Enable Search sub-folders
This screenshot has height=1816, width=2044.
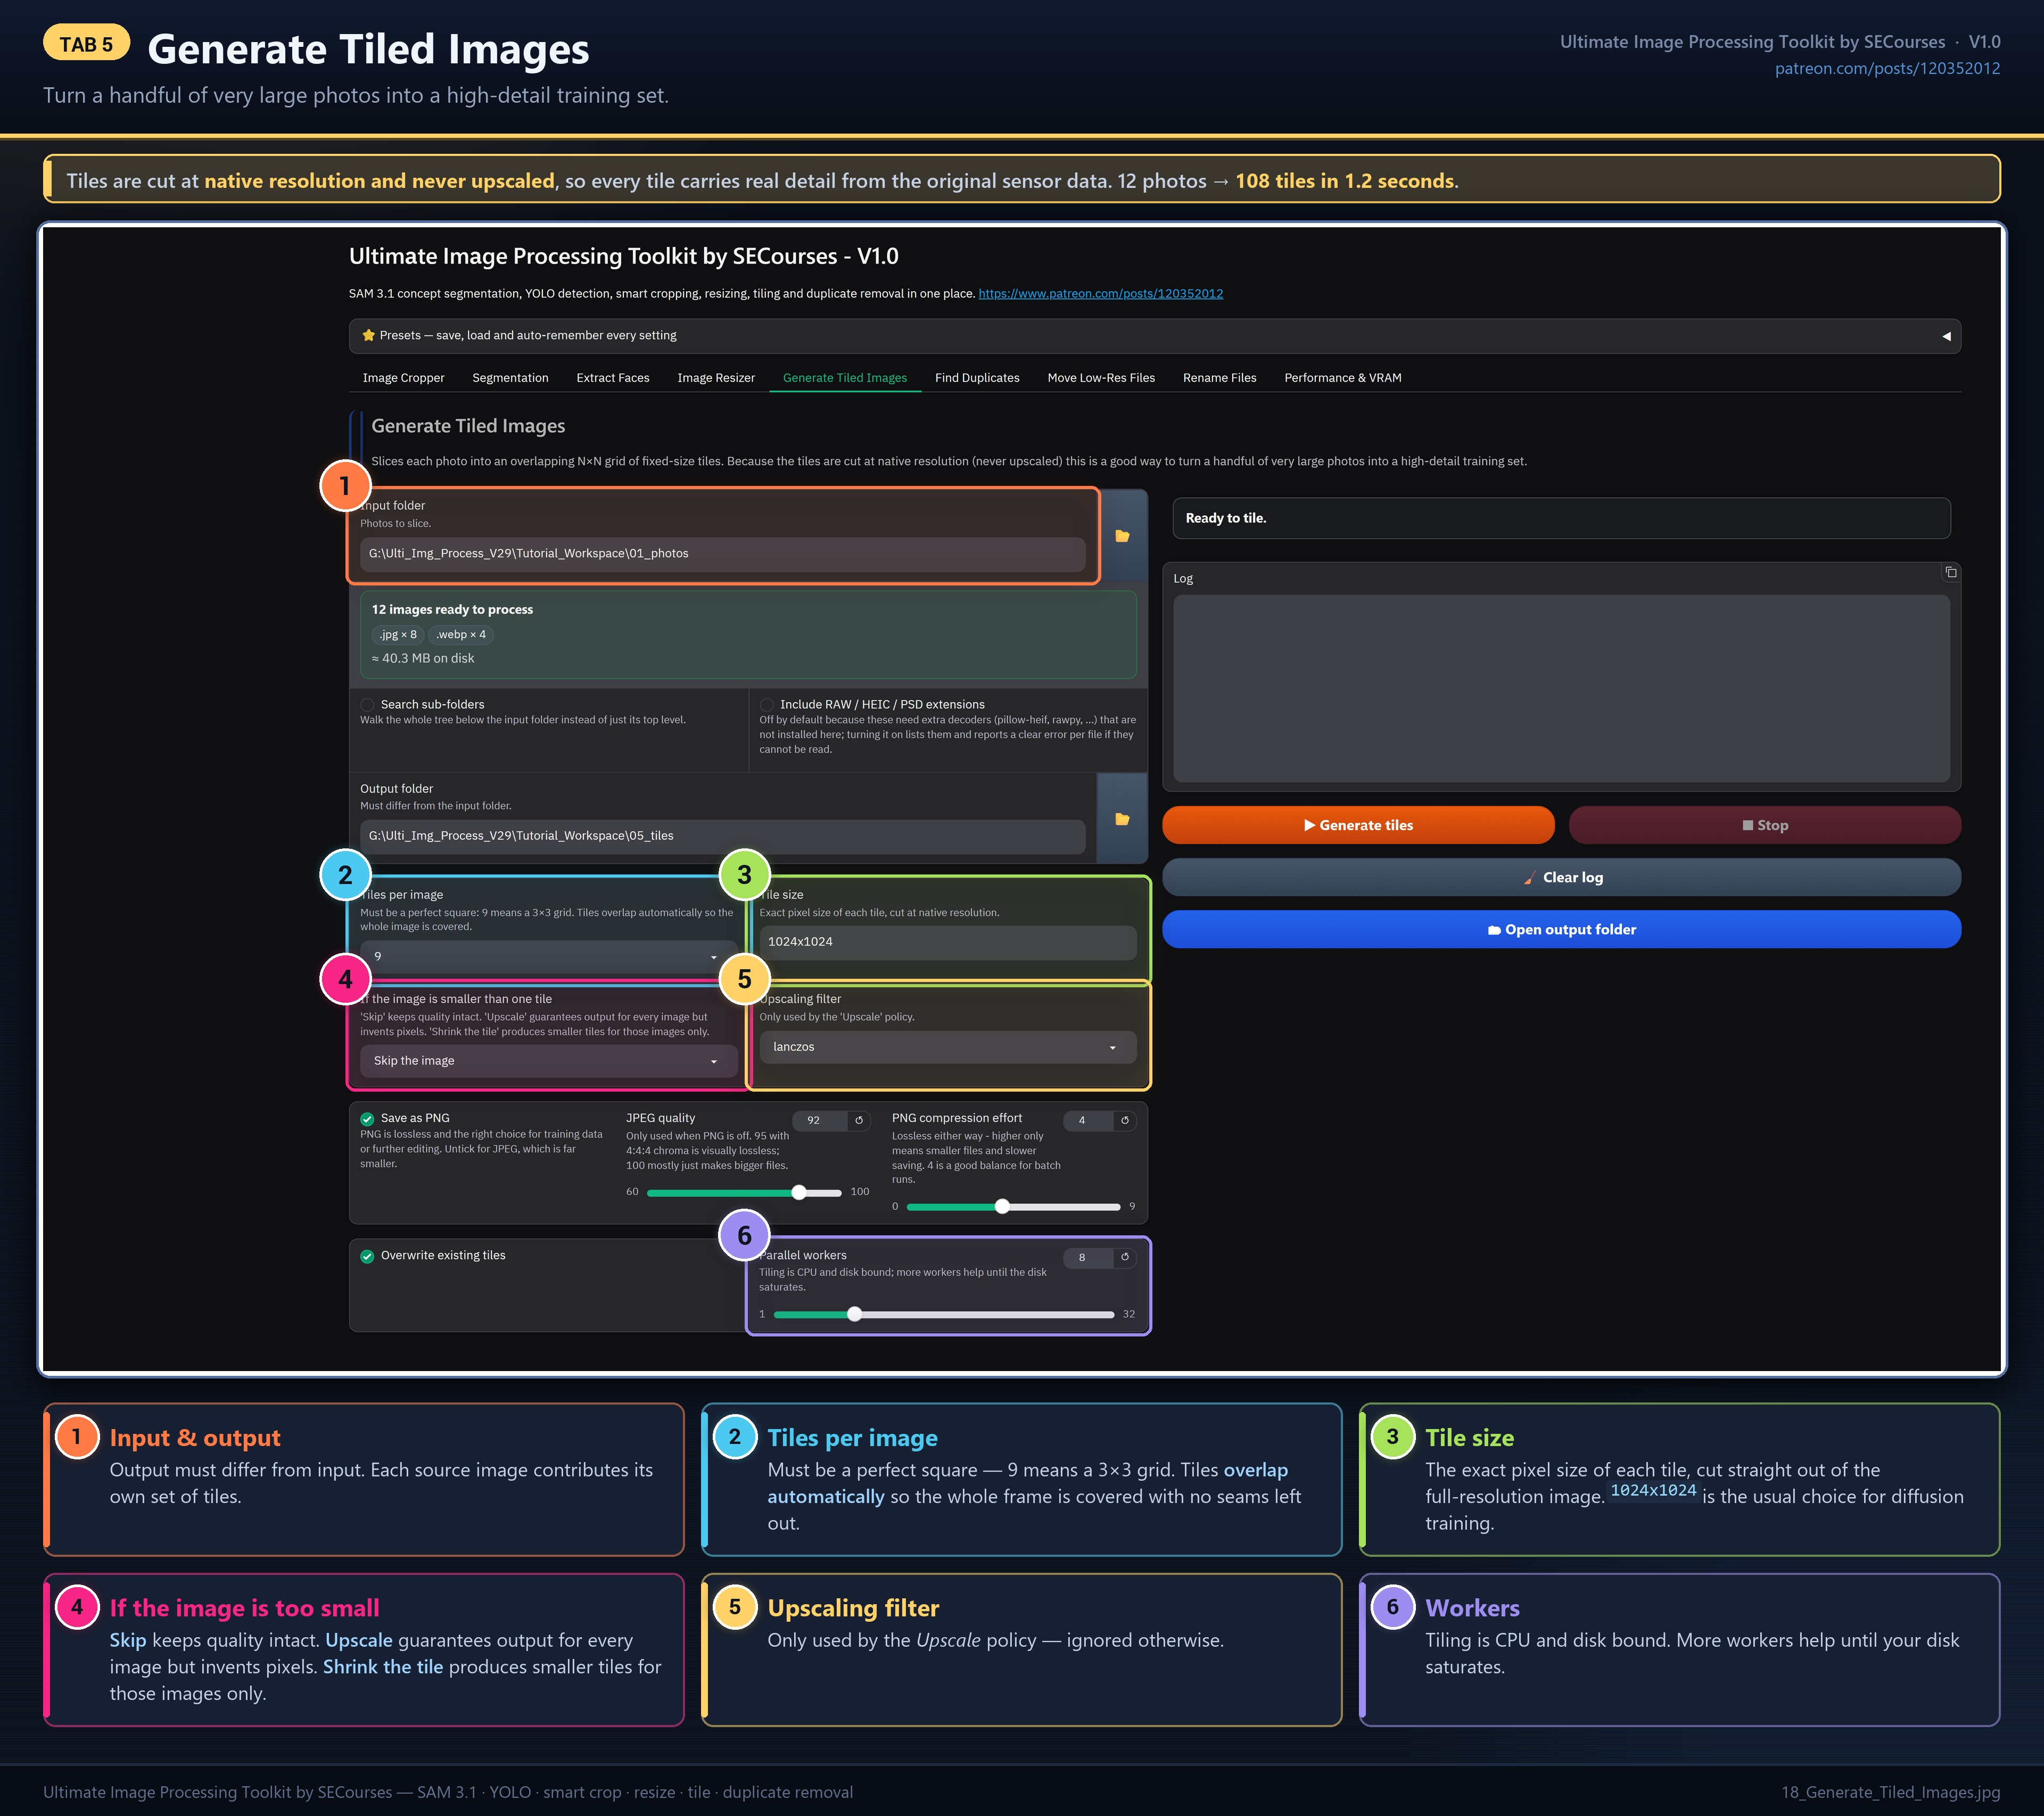[367, 705]
